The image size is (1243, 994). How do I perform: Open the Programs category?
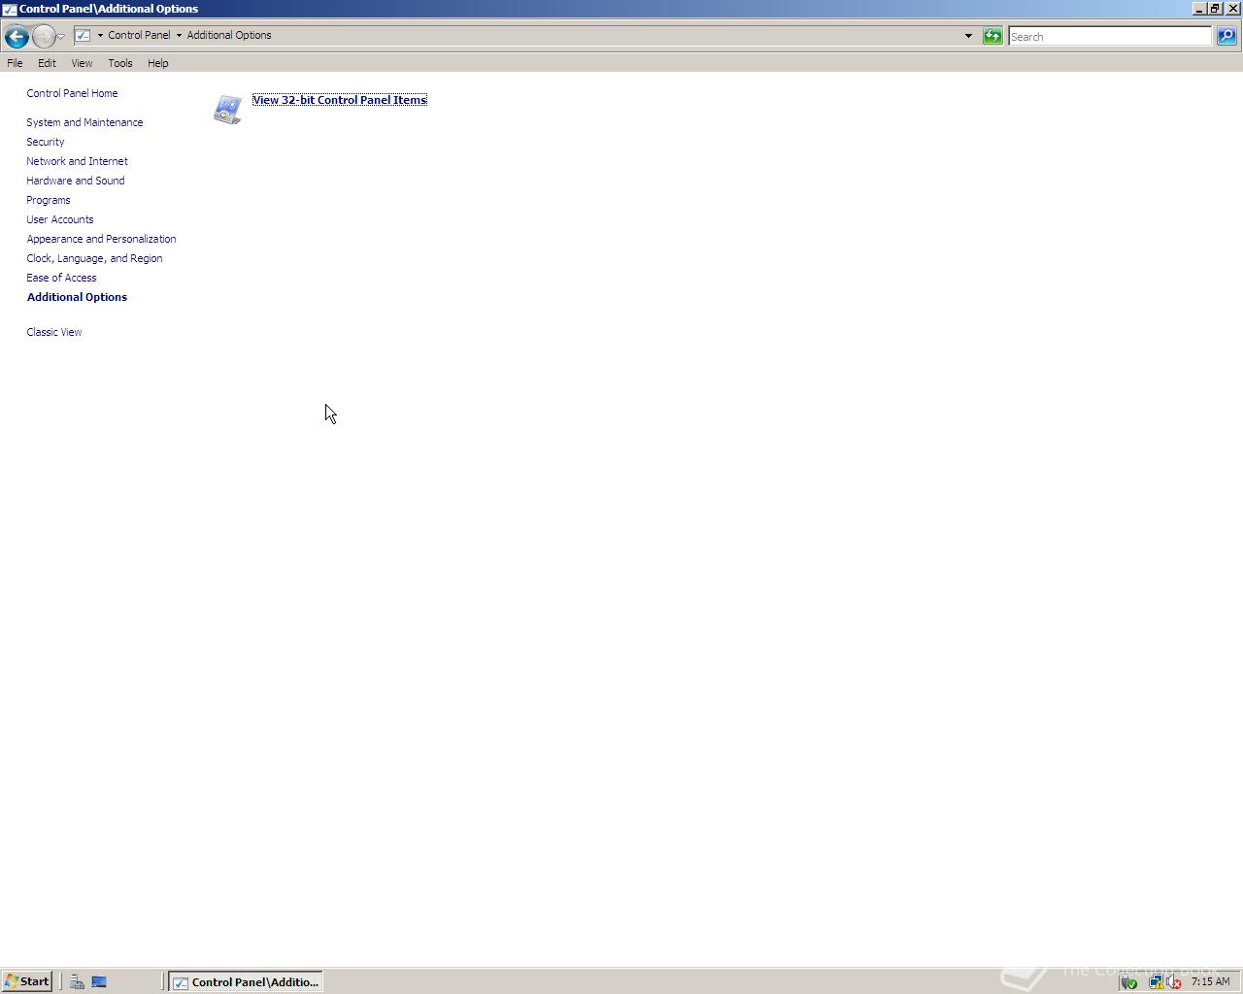(x=49, y=200)
